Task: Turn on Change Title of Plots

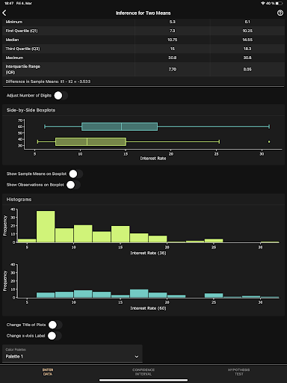Action: 55,325
